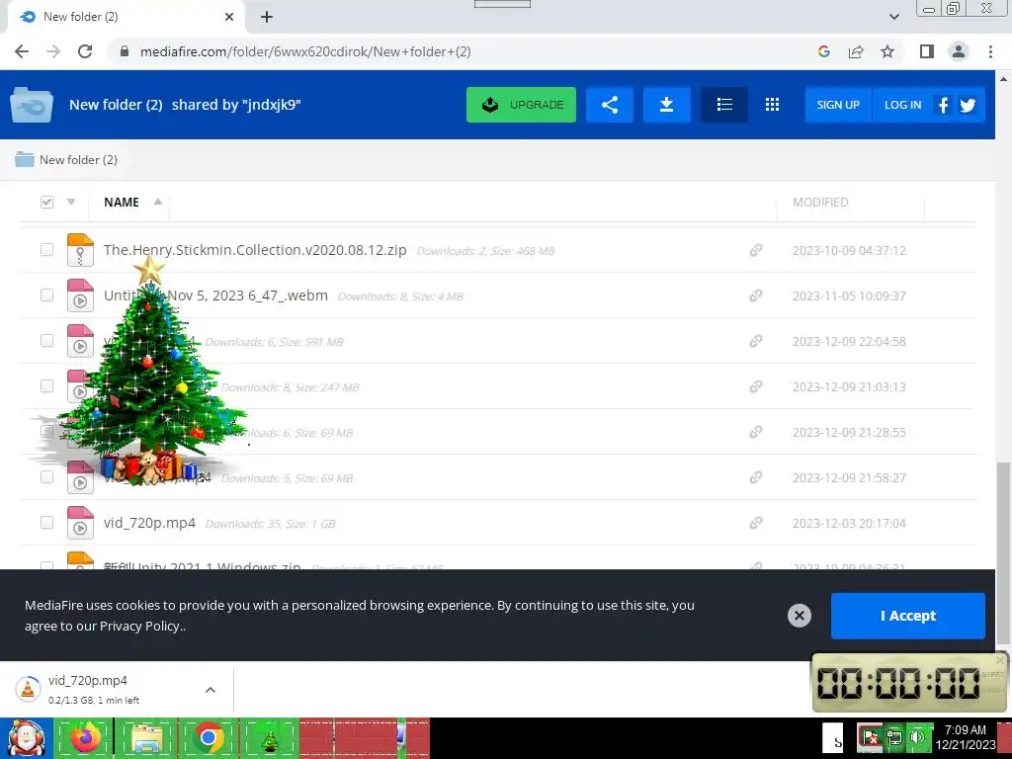Click the Santa start button
Image resolution: width=1012 pixels, height=759 pixels.
(26, 738)
